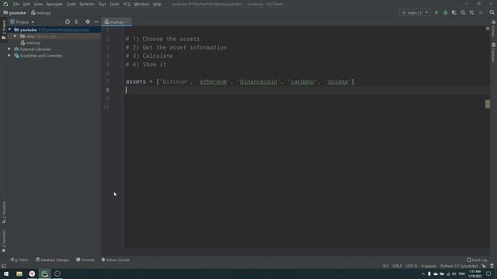Click the PyCharm logo in the title bar
The width and height of the screenshot is (497, 279).
coord(5,4)
